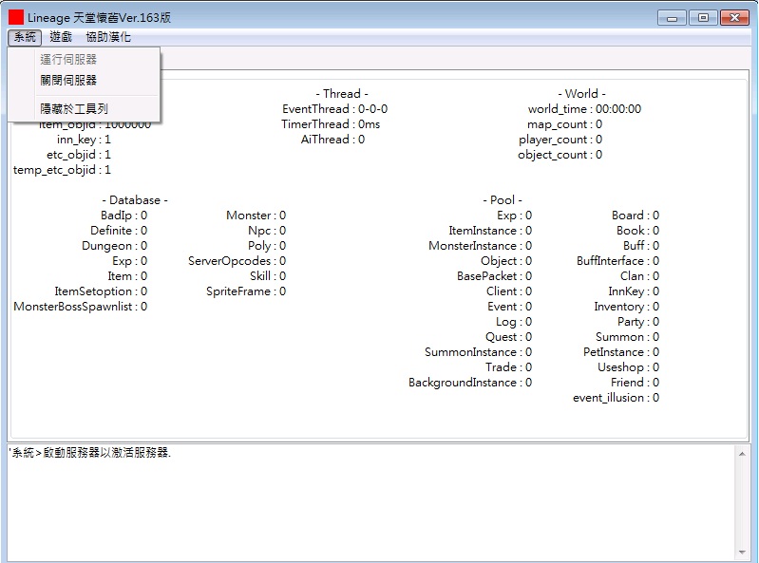Click 'Object : 0' pool entry

tap(506, 261)
